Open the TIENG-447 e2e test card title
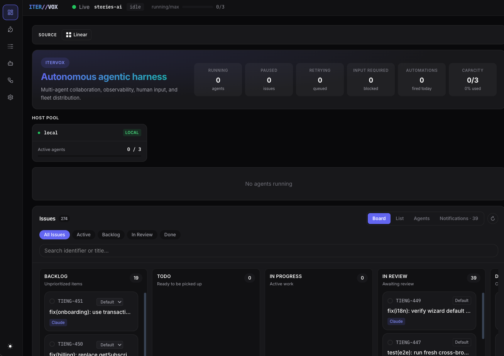The image size is (504, 356). [428, 353]
